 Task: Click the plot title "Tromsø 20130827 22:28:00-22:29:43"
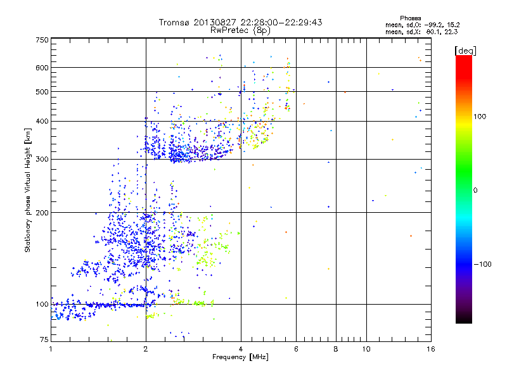coord(240,22)
